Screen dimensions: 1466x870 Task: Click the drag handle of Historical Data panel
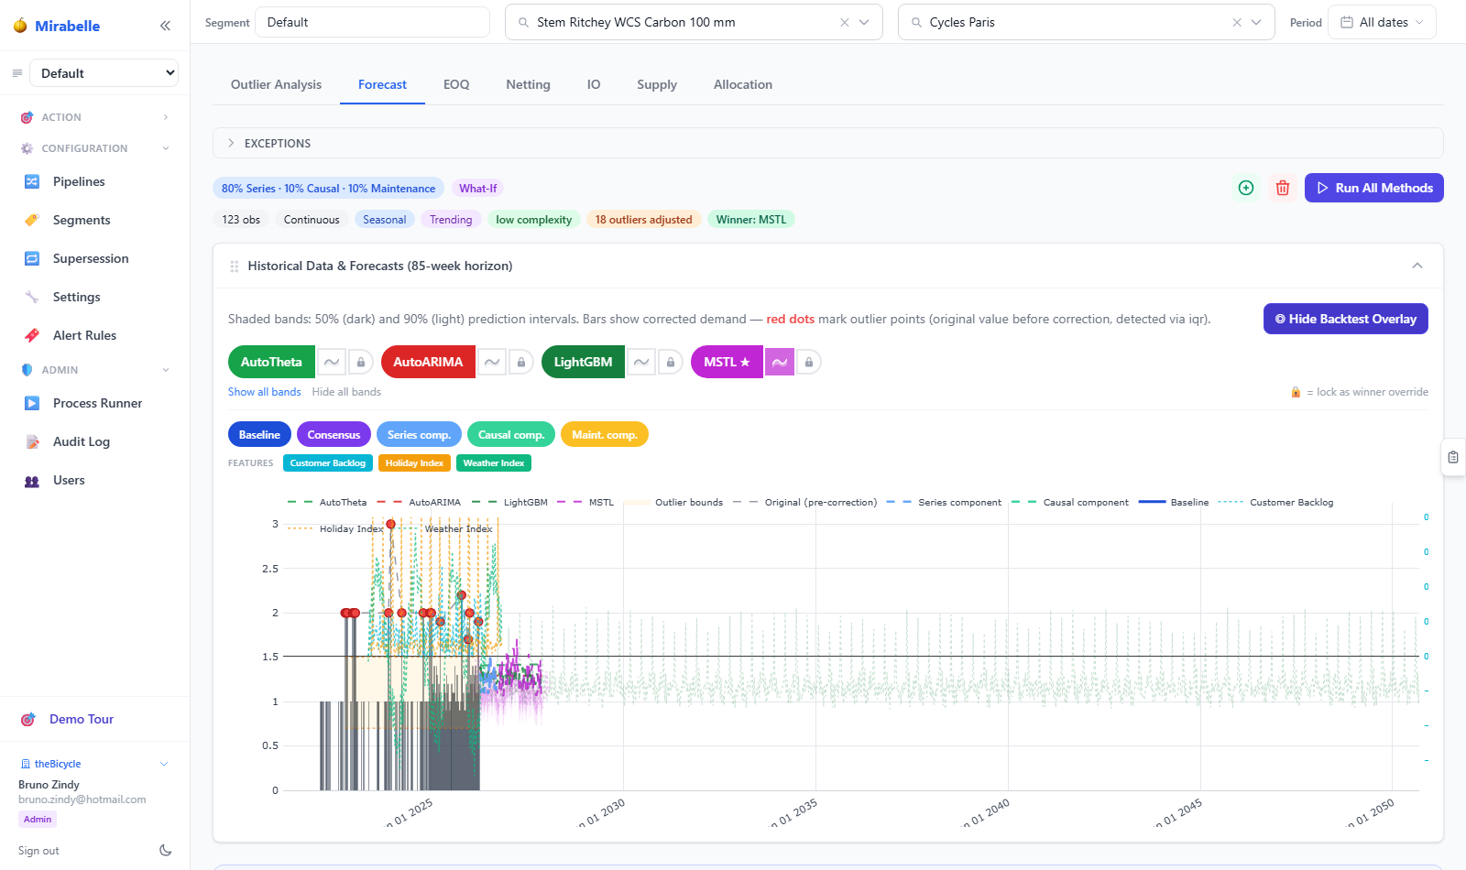235,266
